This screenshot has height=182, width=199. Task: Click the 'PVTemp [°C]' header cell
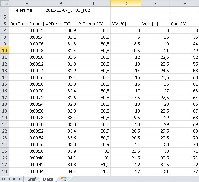[94, 24]
